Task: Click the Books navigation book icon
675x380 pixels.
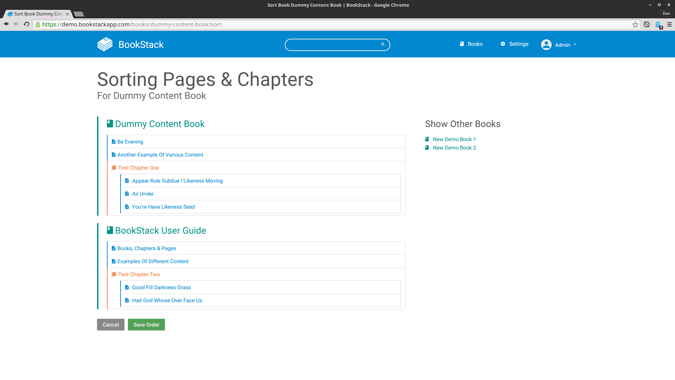Action: coord(462,44)
